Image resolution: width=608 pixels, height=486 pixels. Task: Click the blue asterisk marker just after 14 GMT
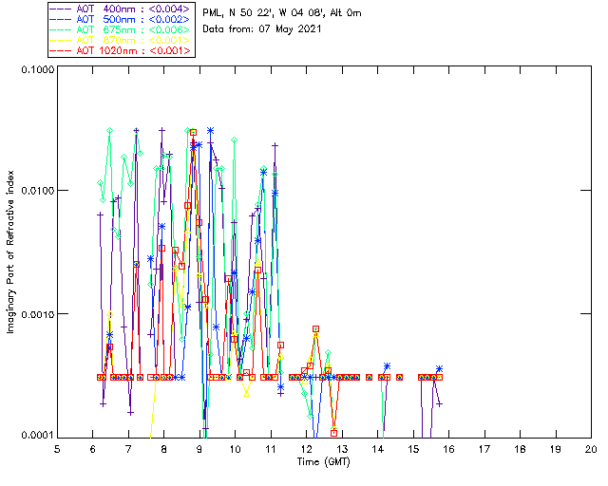coord(387,365)
